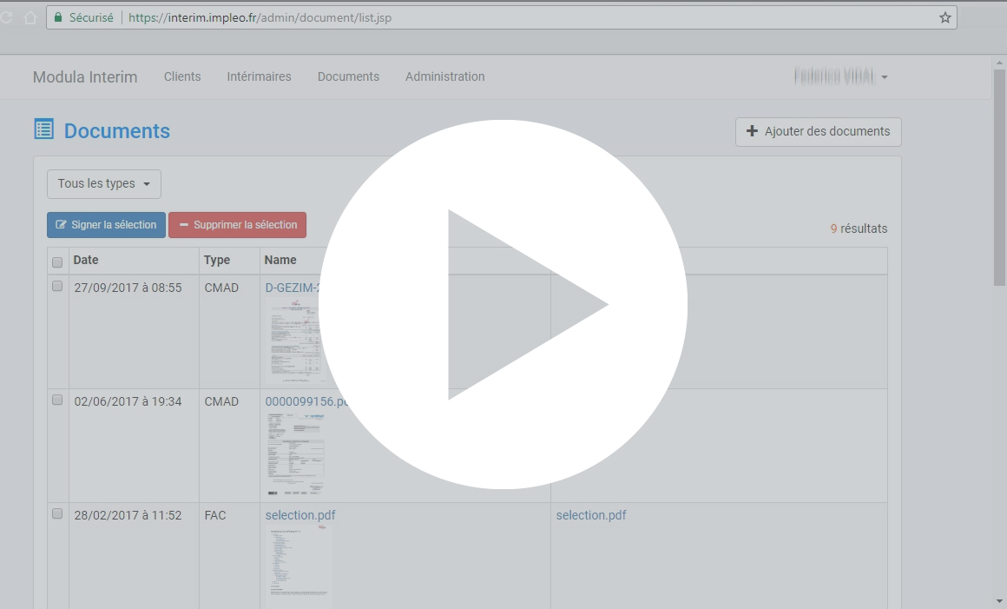Screen dimensions: 1007x609
Task: Open selection.pdf link in the Name column
Action: pos(299,515)
